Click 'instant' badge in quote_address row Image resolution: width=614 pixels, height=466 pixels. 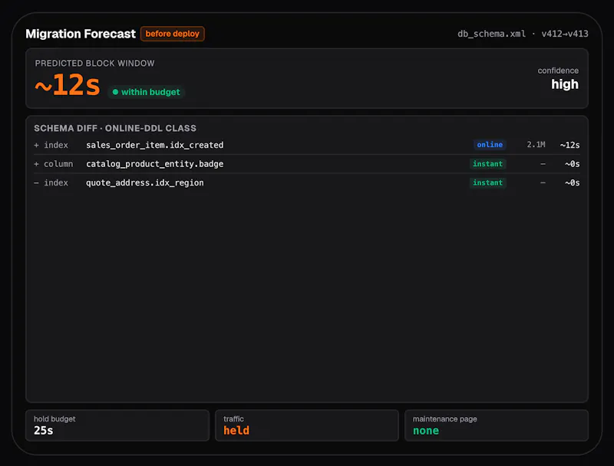pos(487,182)
